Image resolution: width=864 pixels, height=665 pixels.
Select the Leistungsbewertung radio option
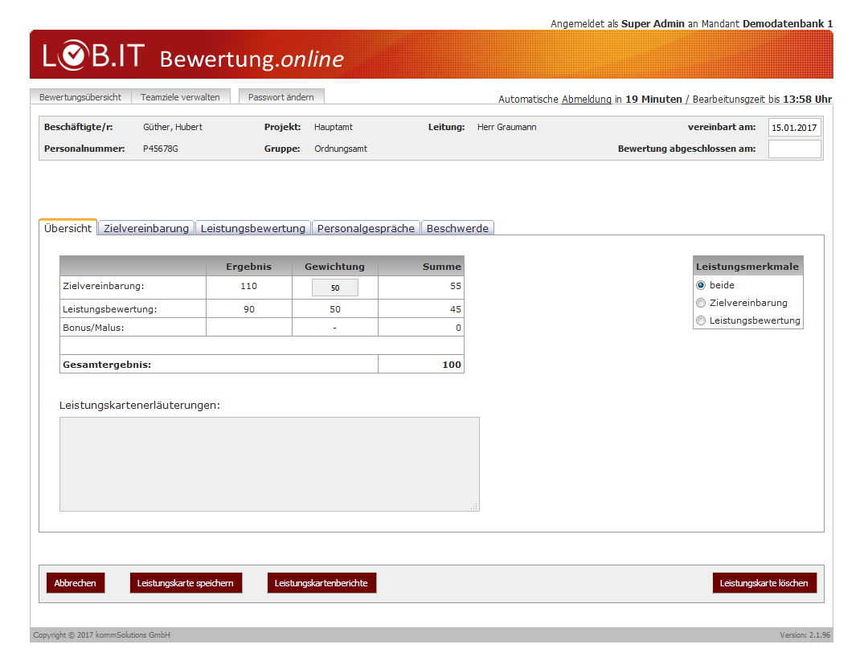point(701,320)
